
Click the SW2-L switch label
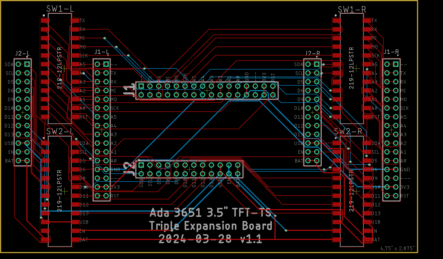(60, 132)
